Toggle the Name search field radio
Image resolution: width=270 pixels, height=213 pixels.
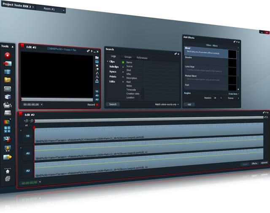tap(123, 62)
